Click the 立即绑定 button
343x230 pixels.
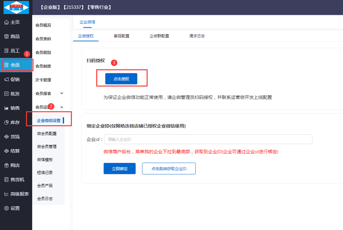click(x=120, y=169)
